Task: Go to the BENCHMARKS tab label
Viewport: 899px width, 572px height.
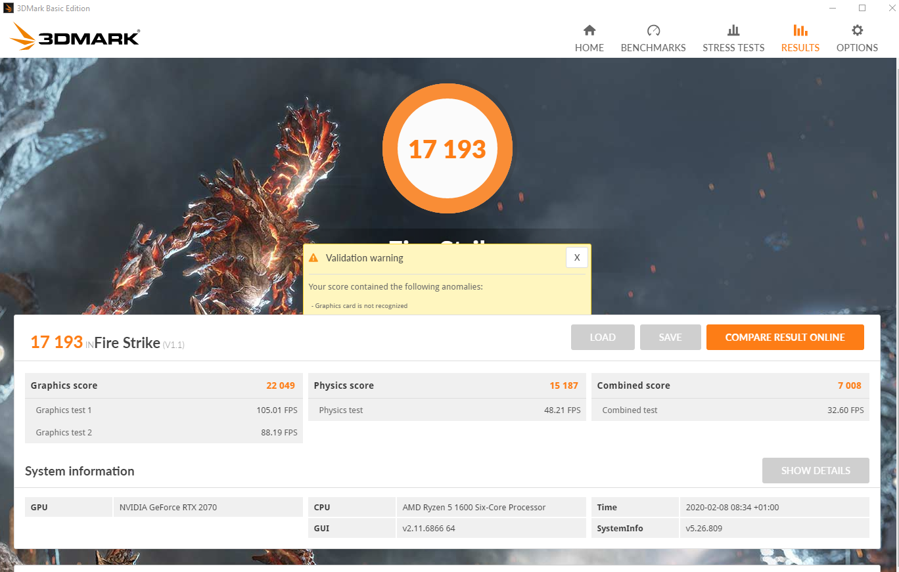Action: (x=653, y=48)
